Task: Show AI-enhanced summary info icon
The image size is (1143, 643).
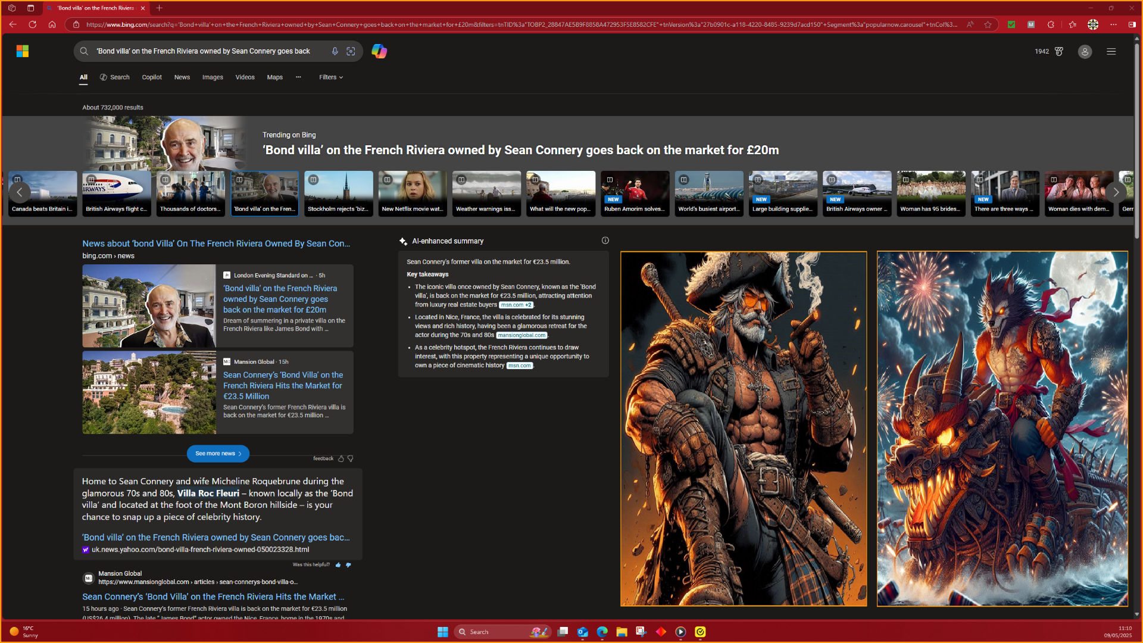Action: (605, 241)
